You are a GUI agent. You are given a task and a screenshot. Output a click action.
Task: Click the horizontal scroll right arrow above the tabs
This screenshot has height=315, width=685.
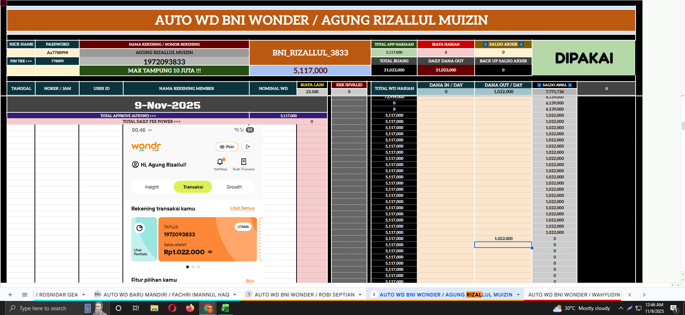(678, 285)
